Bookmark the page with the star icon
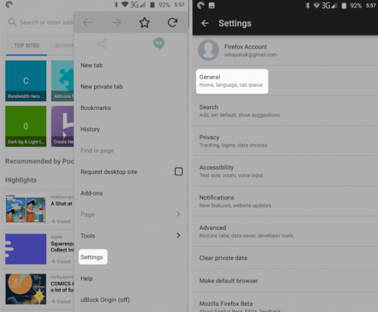 click(144, 22)
